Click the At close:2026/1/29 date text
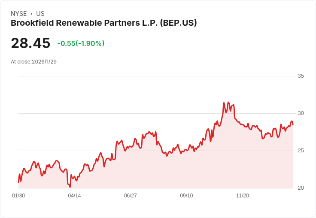The width and height of the screenshot is (316, 218). point(33,62)
